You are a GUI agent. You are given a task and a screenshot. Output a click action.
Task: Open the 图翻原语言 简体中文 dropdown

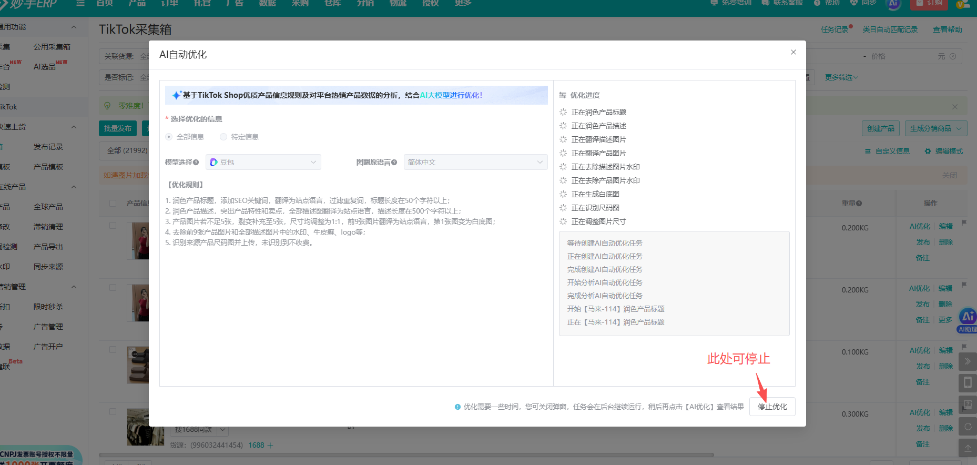pos(475,162)
